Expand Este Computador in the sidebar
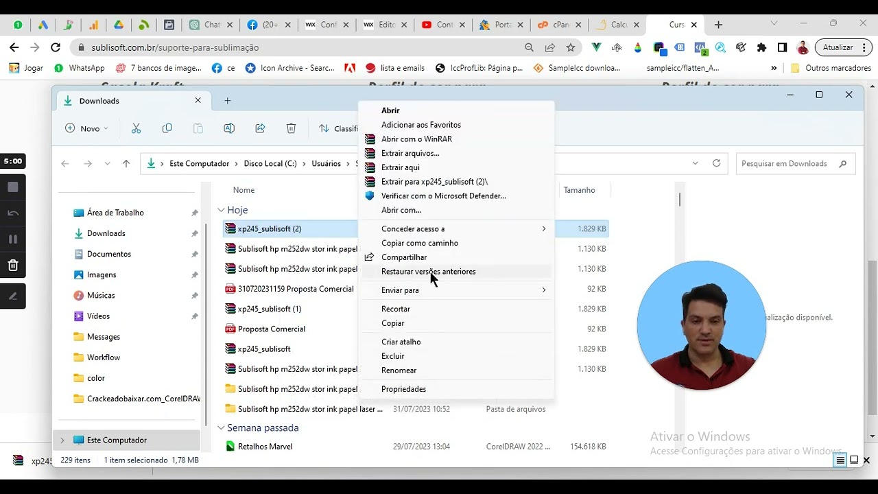The height and width of the screenshot is (494, 878). 62,440
